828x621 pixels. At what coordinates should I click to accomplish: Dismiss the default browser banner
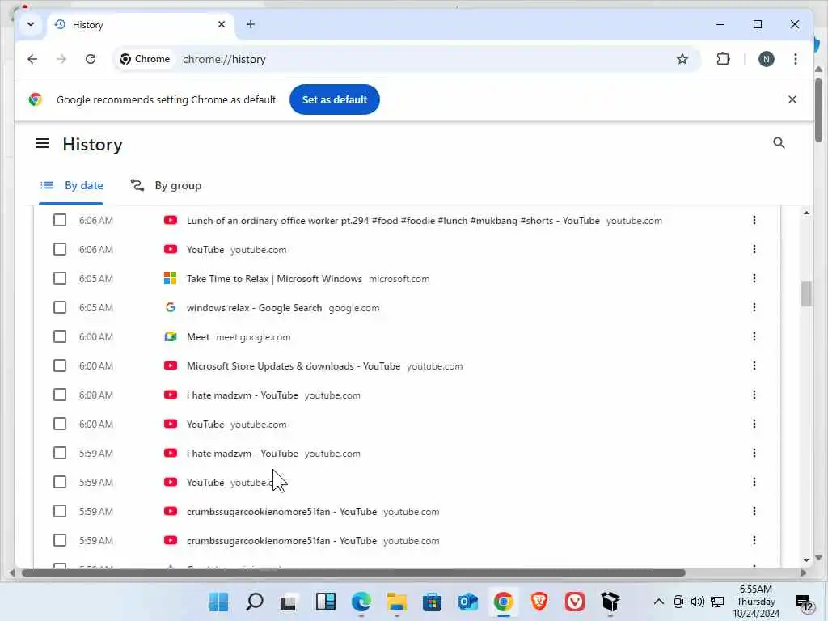(792, 99)
